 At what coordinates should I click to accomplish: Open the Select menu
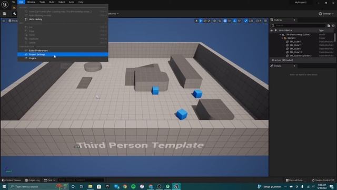coord(62,2)
